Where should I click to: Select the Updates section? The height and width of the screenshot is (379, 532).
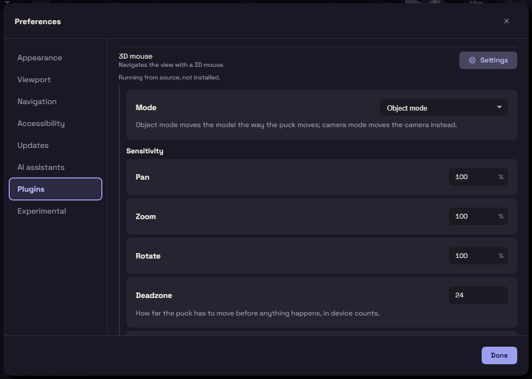tap(55, 145)
